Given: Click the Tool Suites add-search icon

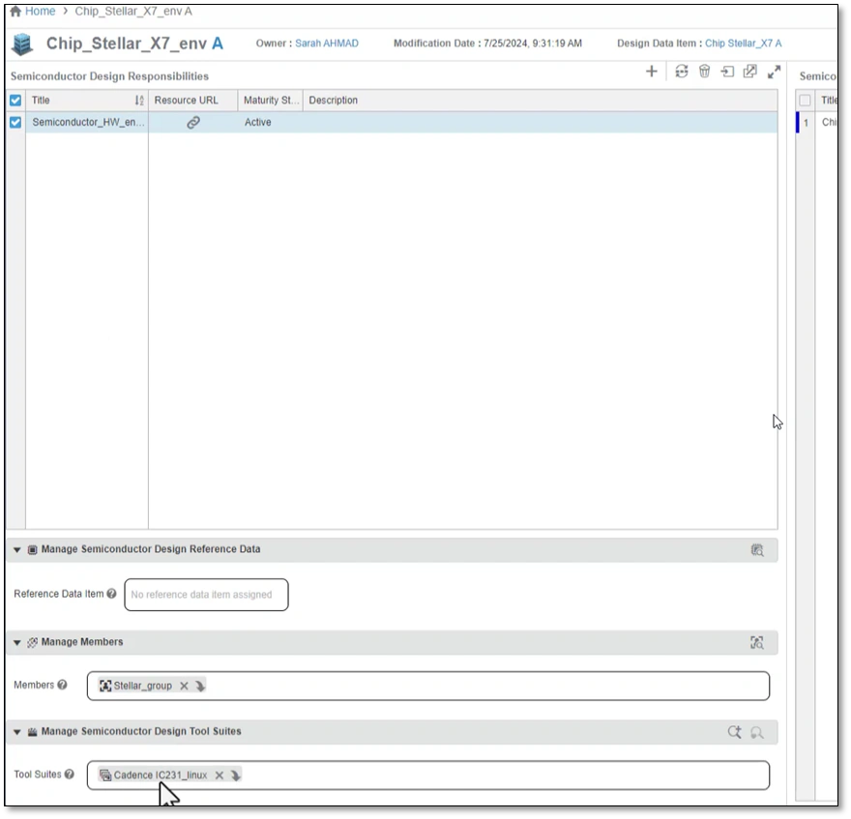Looking at the screenshot, I should (734, 732).
